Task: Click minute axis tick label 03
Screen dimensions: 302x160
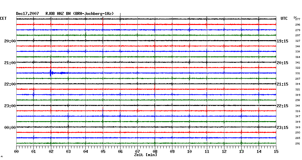Action: [68, 152]
